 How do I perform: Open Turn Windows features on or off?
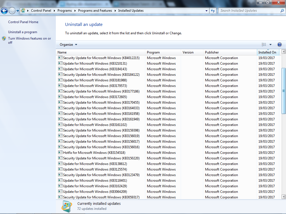tap(30, 40)
